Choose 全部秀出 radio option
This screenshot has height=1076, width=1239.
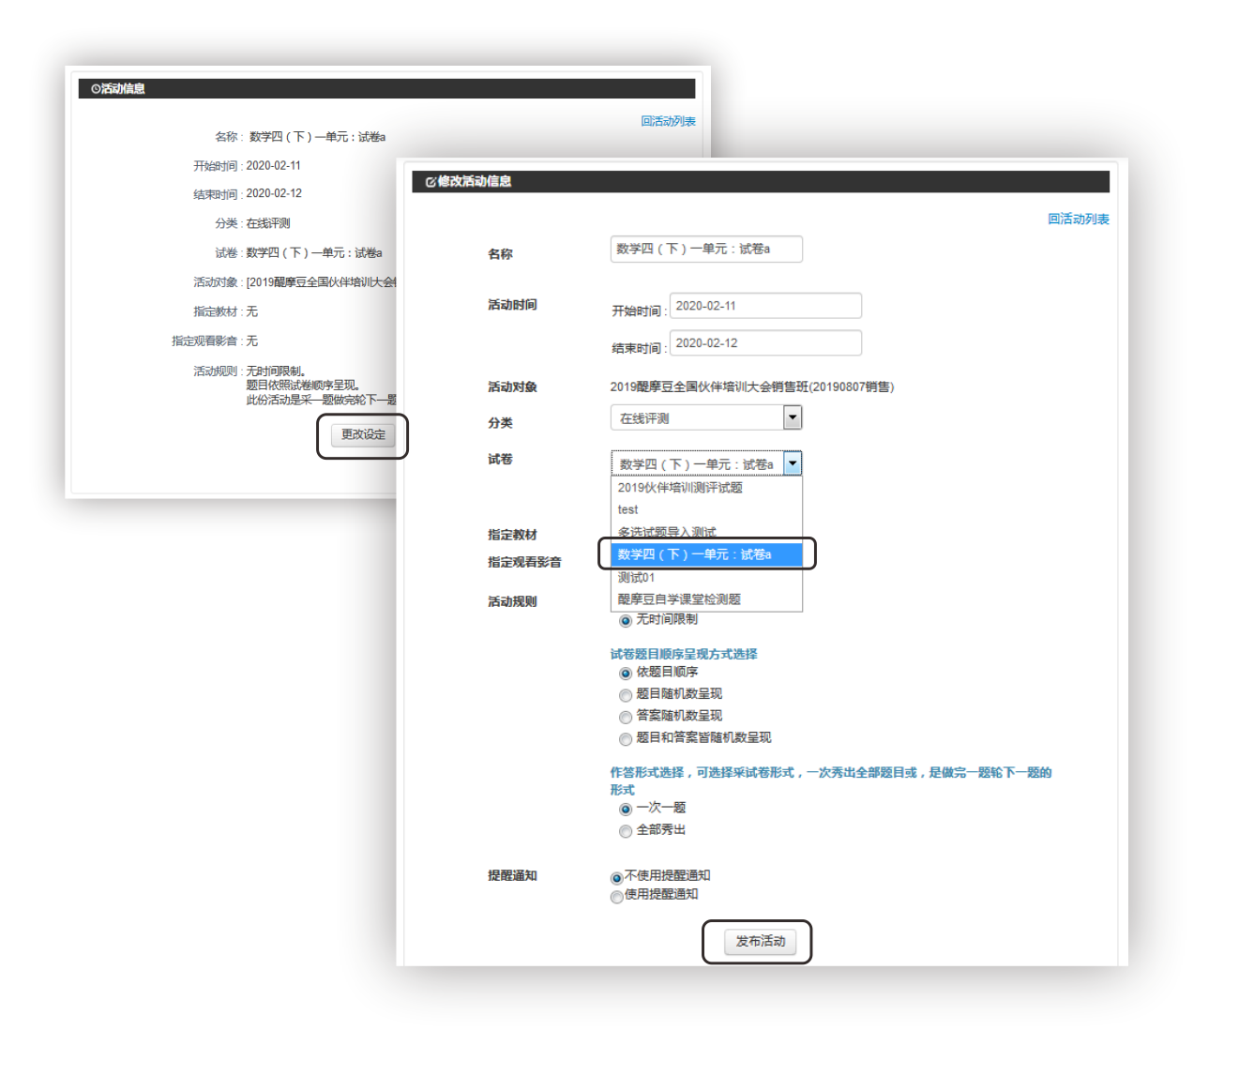[x=626, y=832]
